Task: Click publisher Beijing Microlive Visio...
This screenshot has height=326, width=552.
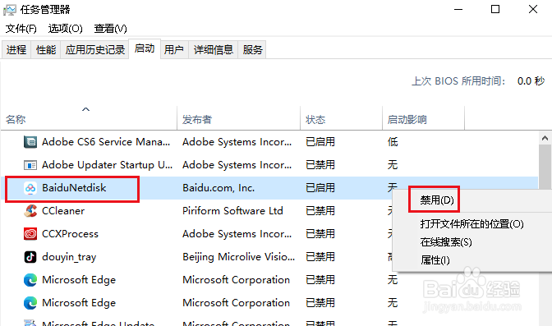Action: 239,257
